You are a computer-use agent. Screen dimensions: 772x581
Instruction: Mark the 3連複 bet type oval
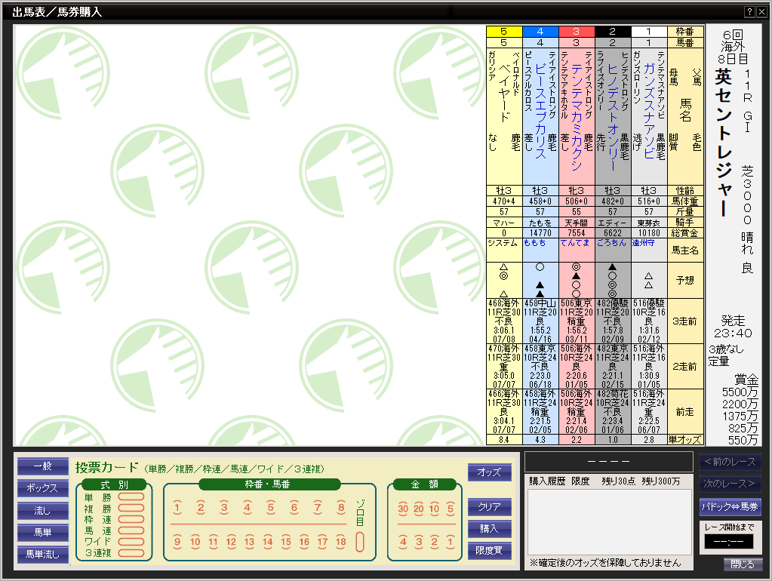point(131,553)
